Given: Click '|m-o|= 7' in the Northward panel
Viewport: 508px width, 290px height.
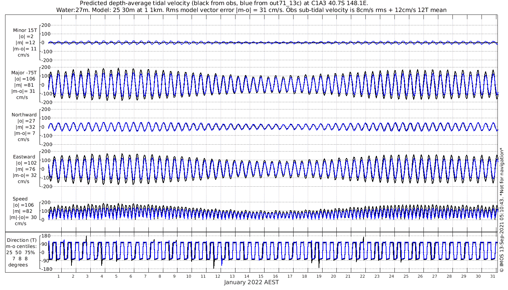Looking at the screenshot, I should pyautogui.click(x=25, y=133).
